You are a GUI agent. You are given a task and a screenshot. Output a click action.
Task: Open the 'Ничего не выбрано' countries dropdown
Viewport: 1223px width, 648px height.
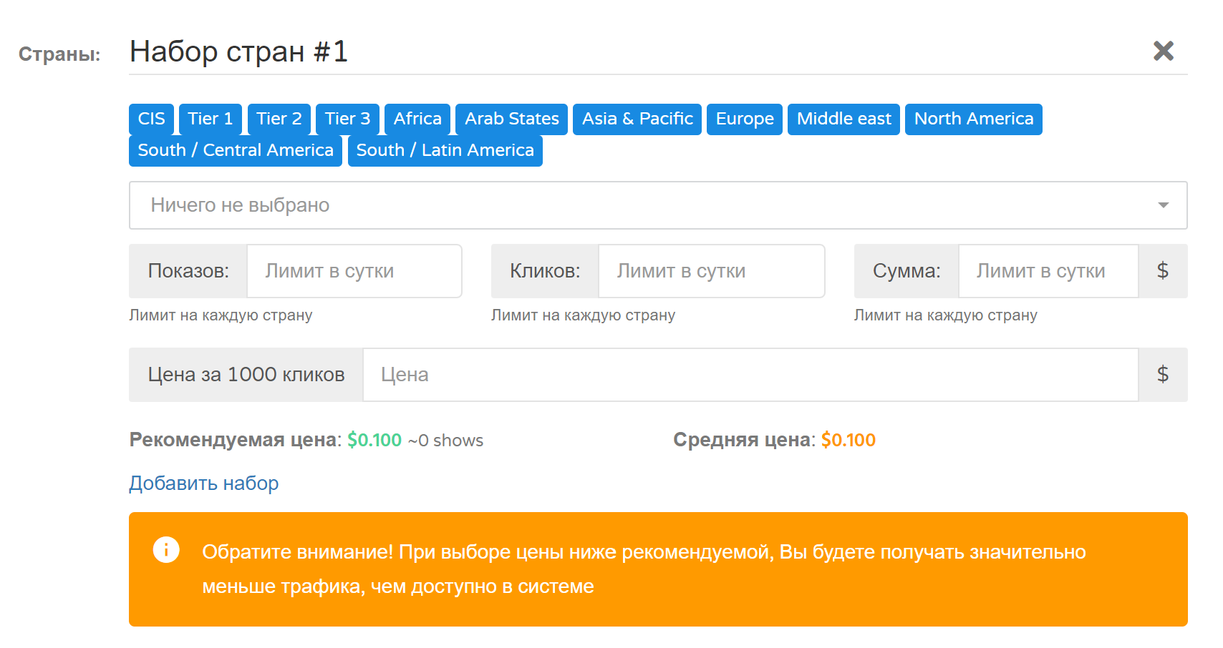(644, 205)
